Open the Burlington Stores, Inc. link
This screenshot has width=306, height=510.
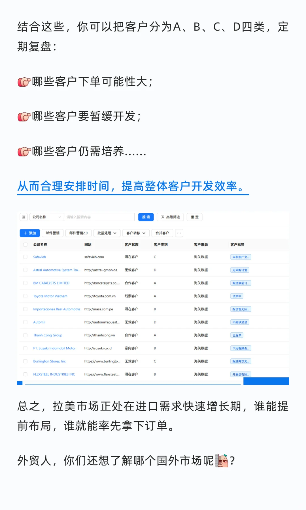(x=50, y=361)
